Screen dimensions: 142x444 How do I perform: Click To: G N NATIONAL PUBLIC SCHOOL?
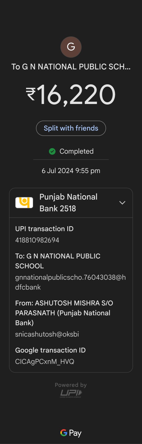tap(58, 261)
